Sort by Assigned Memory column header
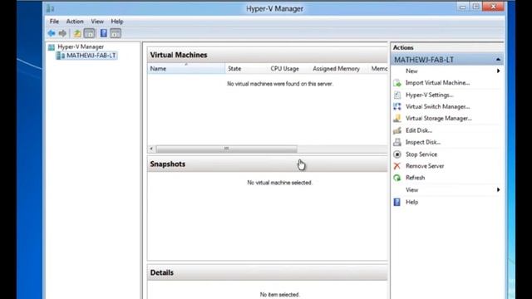The height and width of the screenshot is (299, 532). coord(339,68)
